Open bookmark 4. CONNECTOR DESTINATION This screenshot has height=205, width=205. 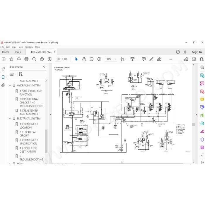pos(28,150)
